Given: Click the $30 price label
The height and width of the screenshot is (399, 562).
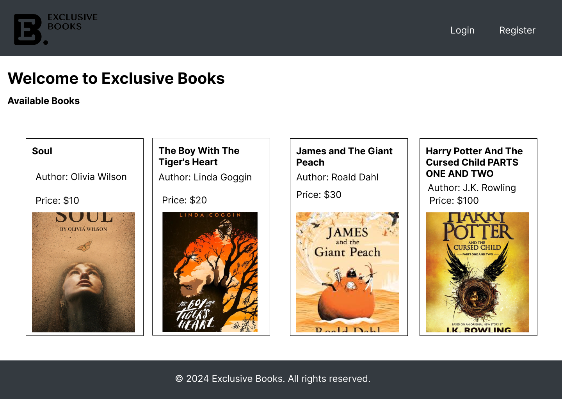Looking at the screenshot, I should coord(319,195).
